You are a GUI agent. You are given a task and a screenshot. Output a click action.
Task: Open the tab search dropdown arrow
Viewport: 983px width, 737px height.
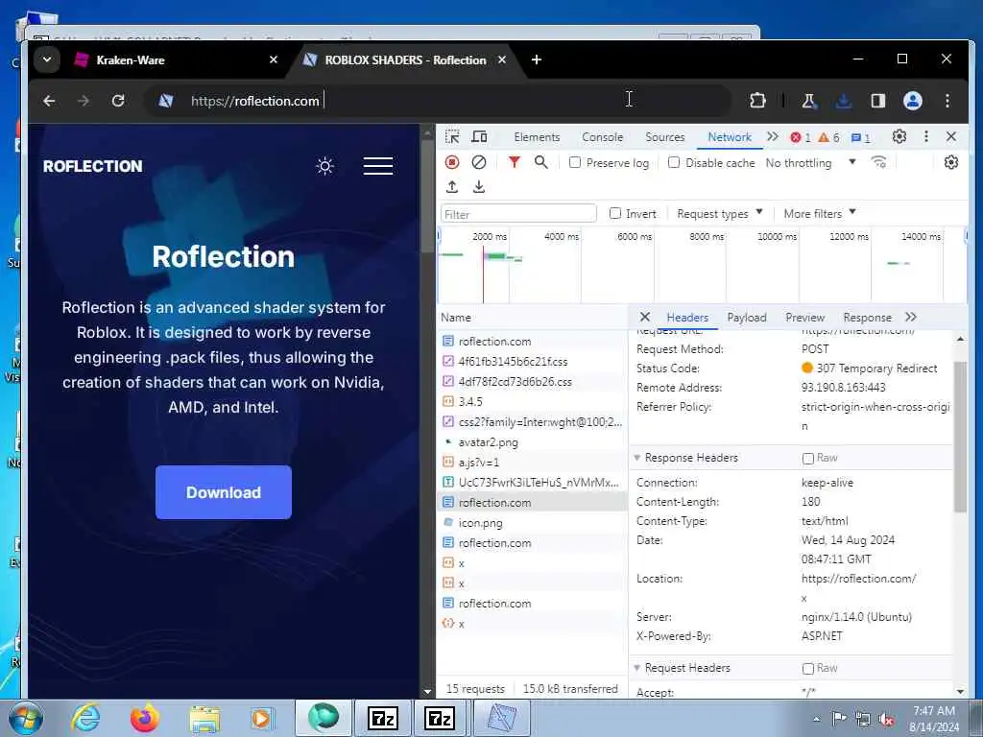pyautogui.click(x=47, y=59)
